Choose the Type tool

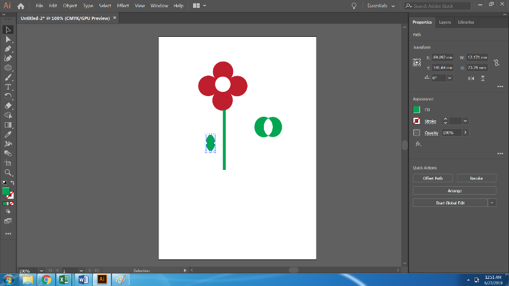click(x=8, y=87)
